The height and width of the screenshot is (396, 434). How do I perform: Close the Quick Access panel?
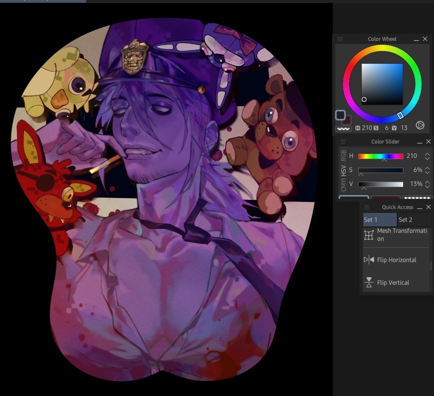[x=428, y=207]
